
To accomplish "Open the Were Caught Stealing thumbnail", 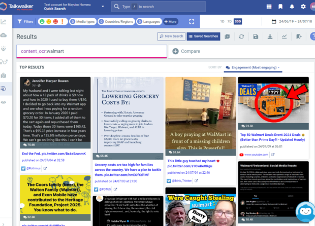I will tap(201, 207).
